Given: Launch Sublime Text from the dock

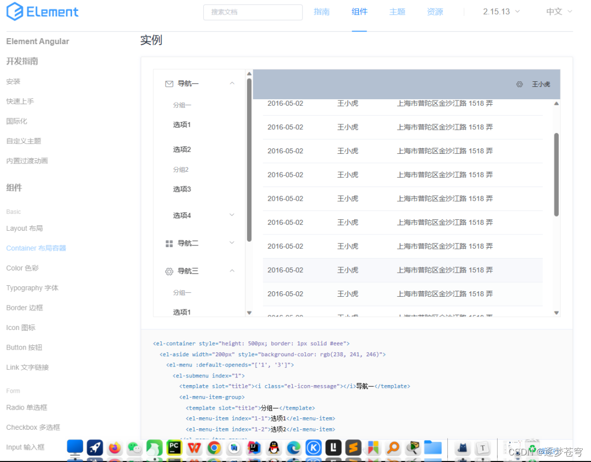Looking at the screenshot, I should (353, 448).
